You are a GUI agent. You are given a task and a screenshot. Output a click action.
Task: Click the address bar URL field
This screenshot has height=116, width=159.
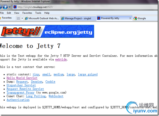(x=85, y=7)
